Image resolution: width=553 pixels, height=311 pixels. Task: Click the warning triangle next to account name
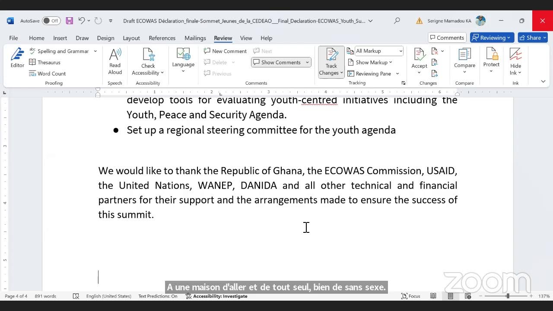click(x=419, y=21)
